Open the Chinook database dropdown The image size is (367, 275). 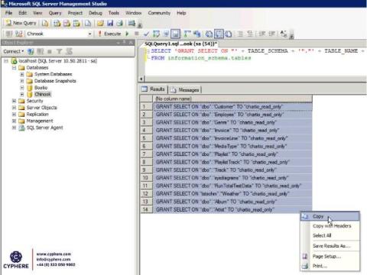tap(89, 34)
